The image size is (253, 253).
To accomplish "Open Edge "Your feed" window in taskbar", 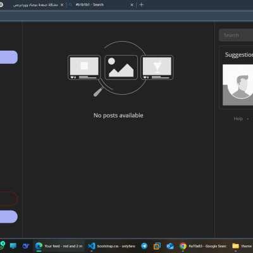I will (59, 246).
